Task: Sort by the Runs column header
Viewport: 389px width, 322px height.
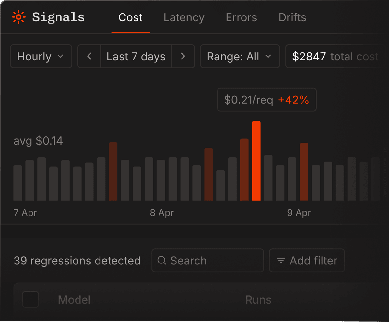Action: (258, 300)
